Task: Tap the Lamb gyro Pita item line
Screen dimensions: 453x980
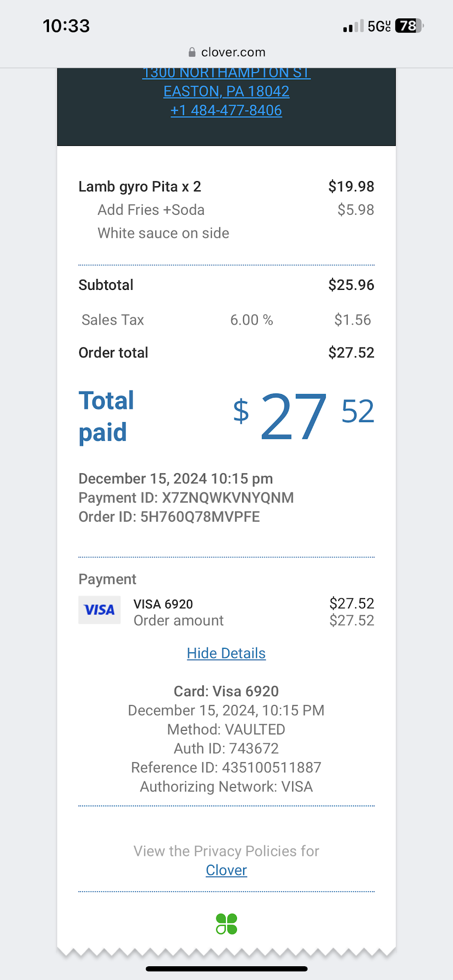Action: tap(140, 187)
